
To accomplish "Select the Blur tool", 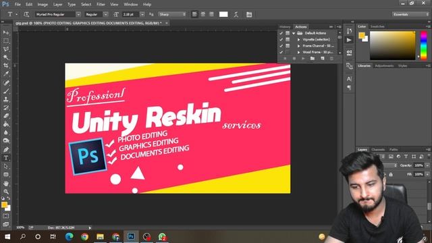I will pyautogui.click(x=6, y=132).
